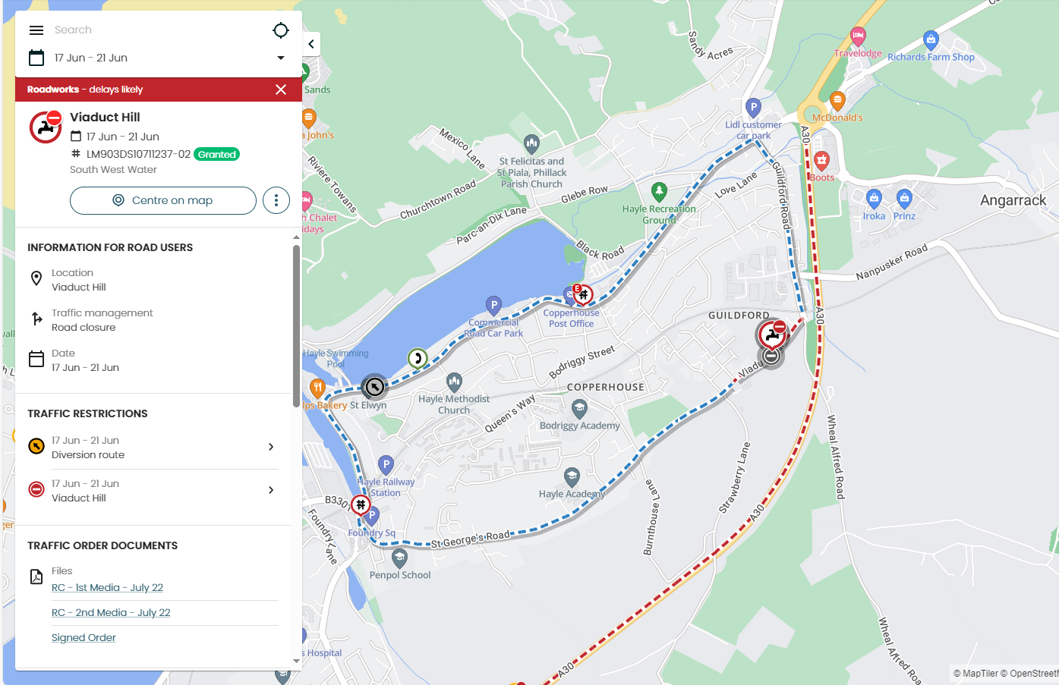The image size is (1059, 685).
Task: Click the scrollbar down arrow in panel
Action: pos(296,661)
